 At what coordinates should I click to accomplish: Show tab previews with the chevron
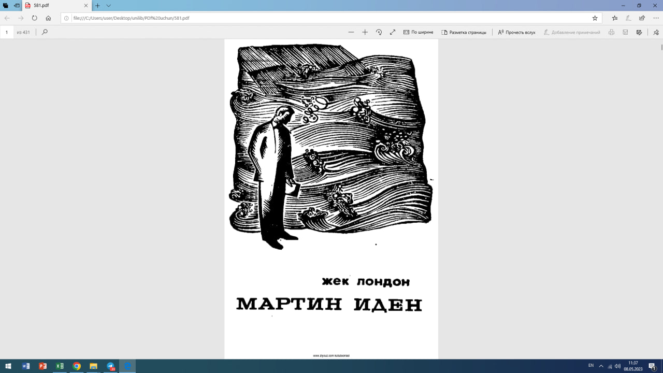point(108,5)
